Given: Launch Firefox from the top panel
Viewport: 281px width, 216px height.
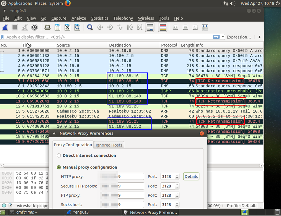Looking at the screenshot, I should click(x=67, y=3).
